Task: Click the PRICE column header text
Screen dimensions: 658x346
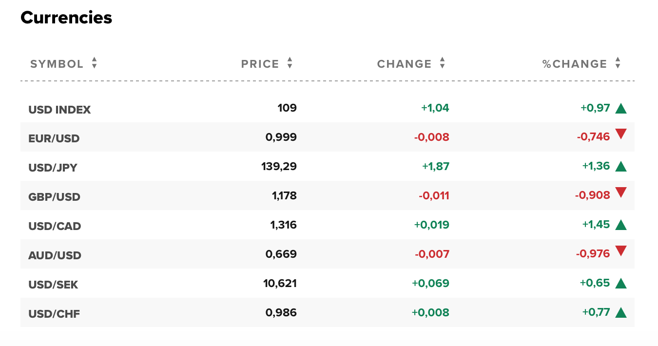Action: [x=260, y=64]
